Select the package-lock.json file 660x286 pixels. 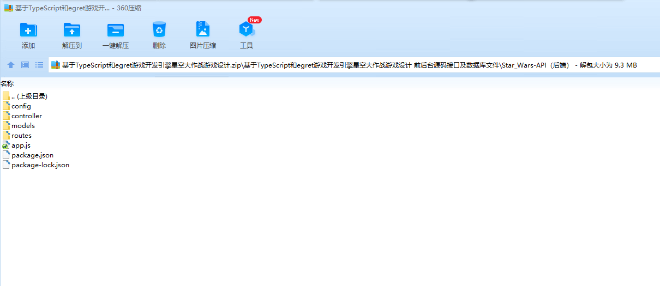click(36, 165)
